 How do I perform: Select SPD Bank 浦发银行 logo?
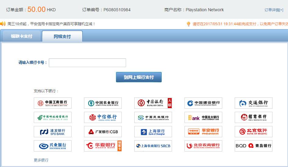pyautogui.click(x=53, y=132)
